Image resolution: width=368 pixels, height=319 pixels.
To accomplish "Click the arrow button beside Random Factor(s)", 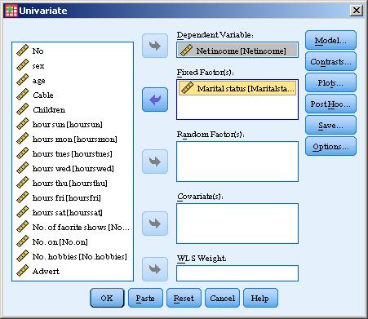I will 155,162.
